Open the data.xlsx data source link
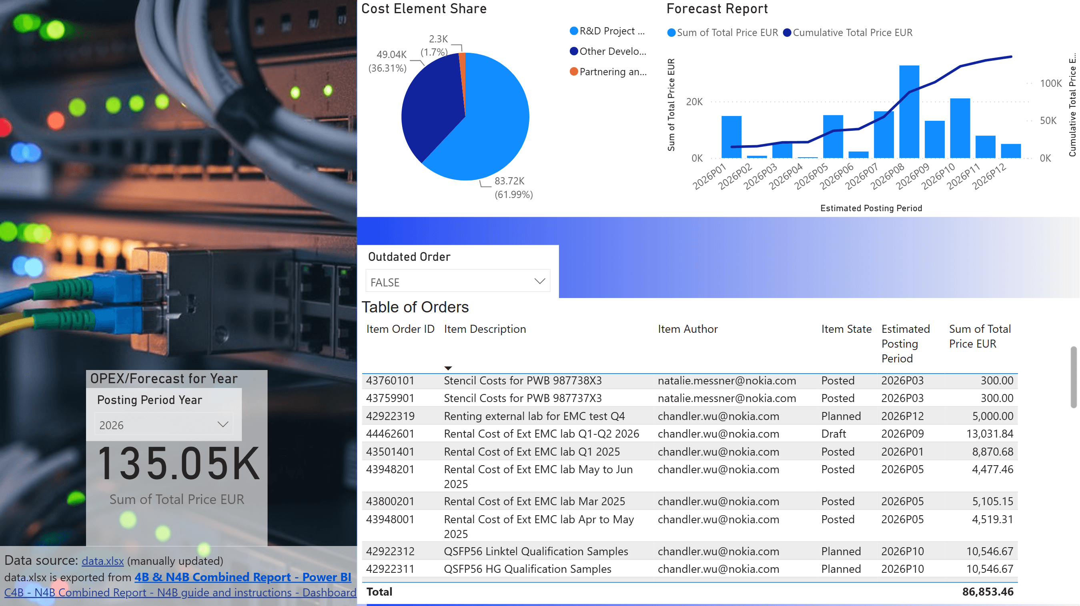1080x606 pixels. [x=103, y=561]
